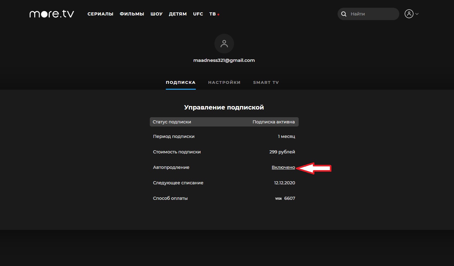Image resolution: width=454 pixels, height=266 pixels.
Task: Toggle the subscription status row Подписка активна
Action: 274,122
